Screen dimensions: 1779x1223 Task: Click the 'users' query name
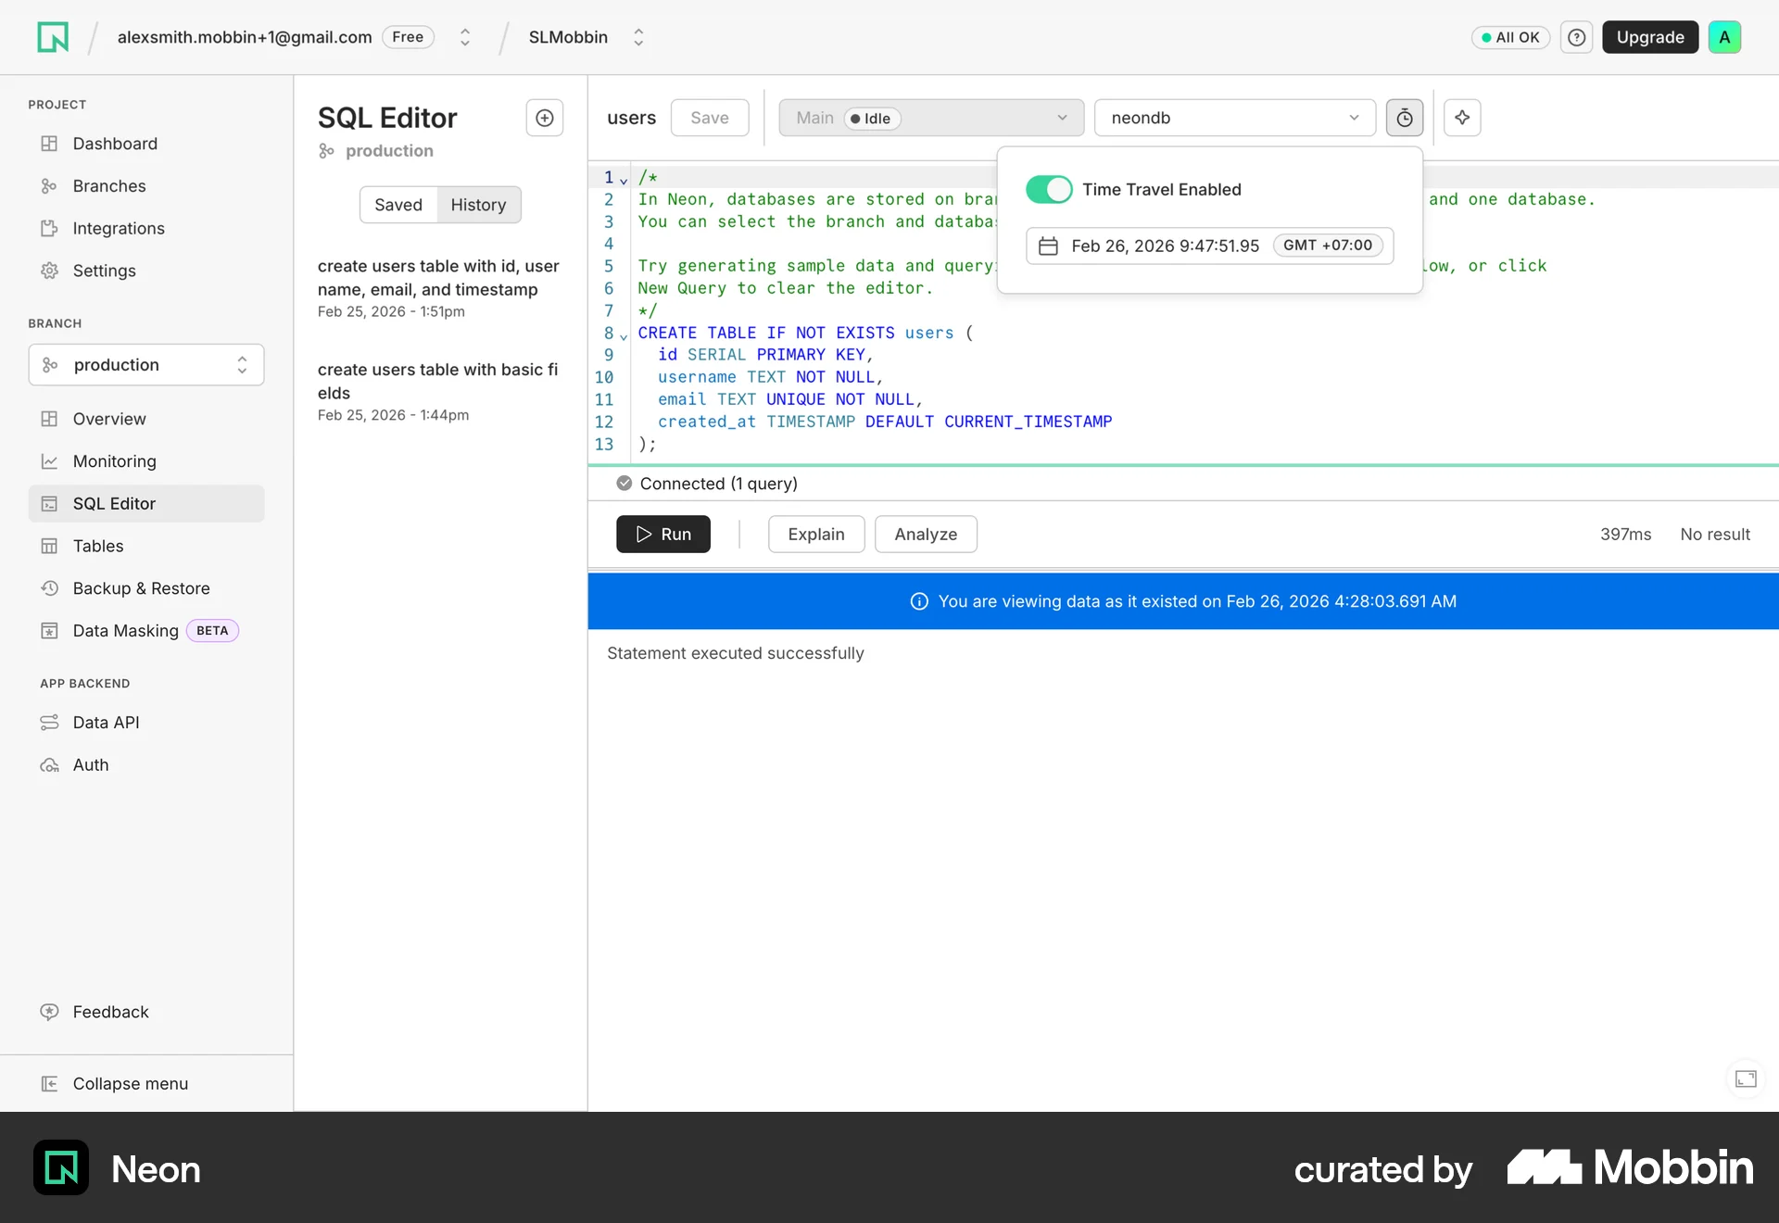point(631,118)
